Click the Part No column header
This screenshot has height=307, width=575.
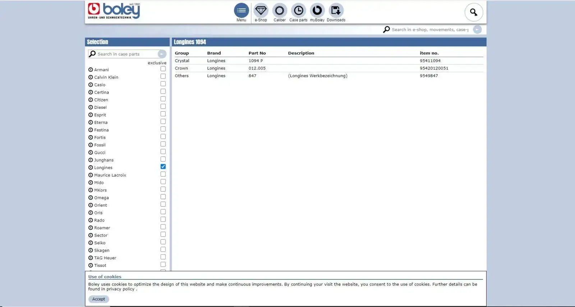tap(257, 53)
